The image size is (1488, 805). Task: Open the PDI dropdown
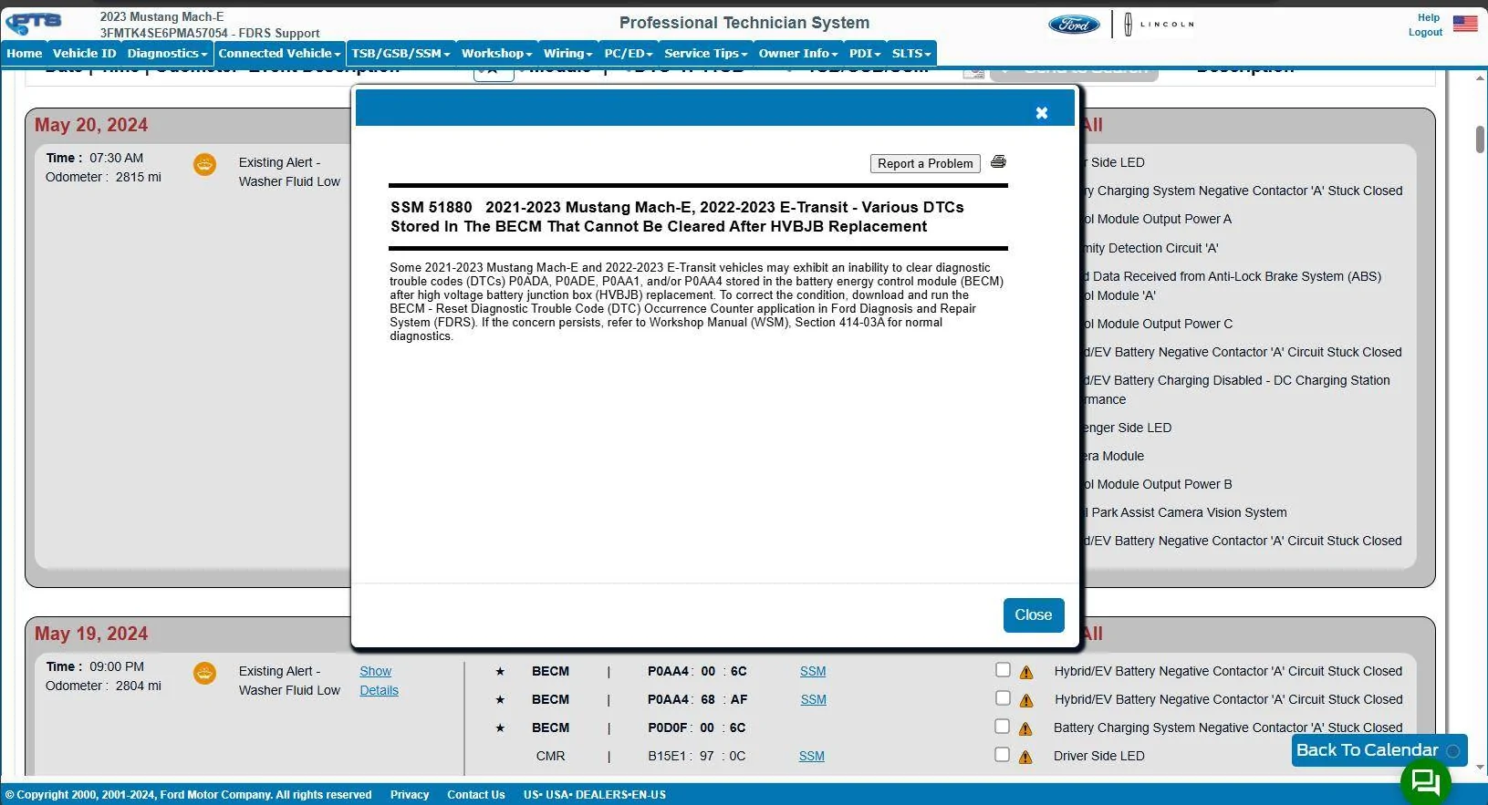tap(865, 53)
